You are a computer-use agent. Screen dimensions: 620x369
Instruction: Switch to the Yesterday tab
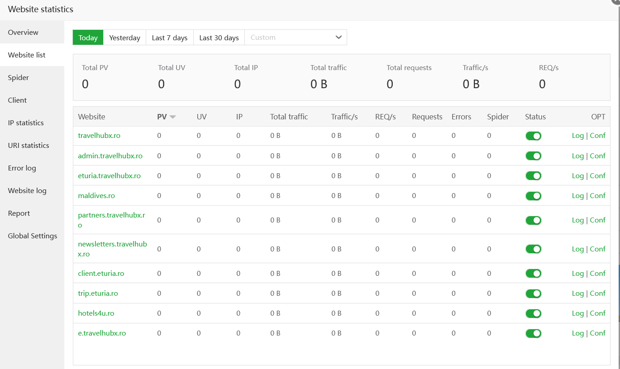(x=124, y=38)
